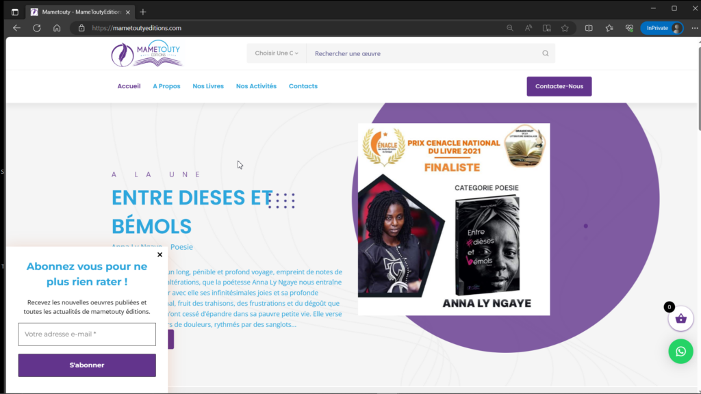Select the Mametouty - MameToutyEditions tab

point(81,12)
